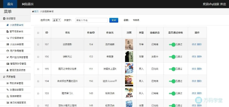This screenshot has width=229, height=107.
Task: Click the user icon for 用户账号管理
Action: point(7,51)
